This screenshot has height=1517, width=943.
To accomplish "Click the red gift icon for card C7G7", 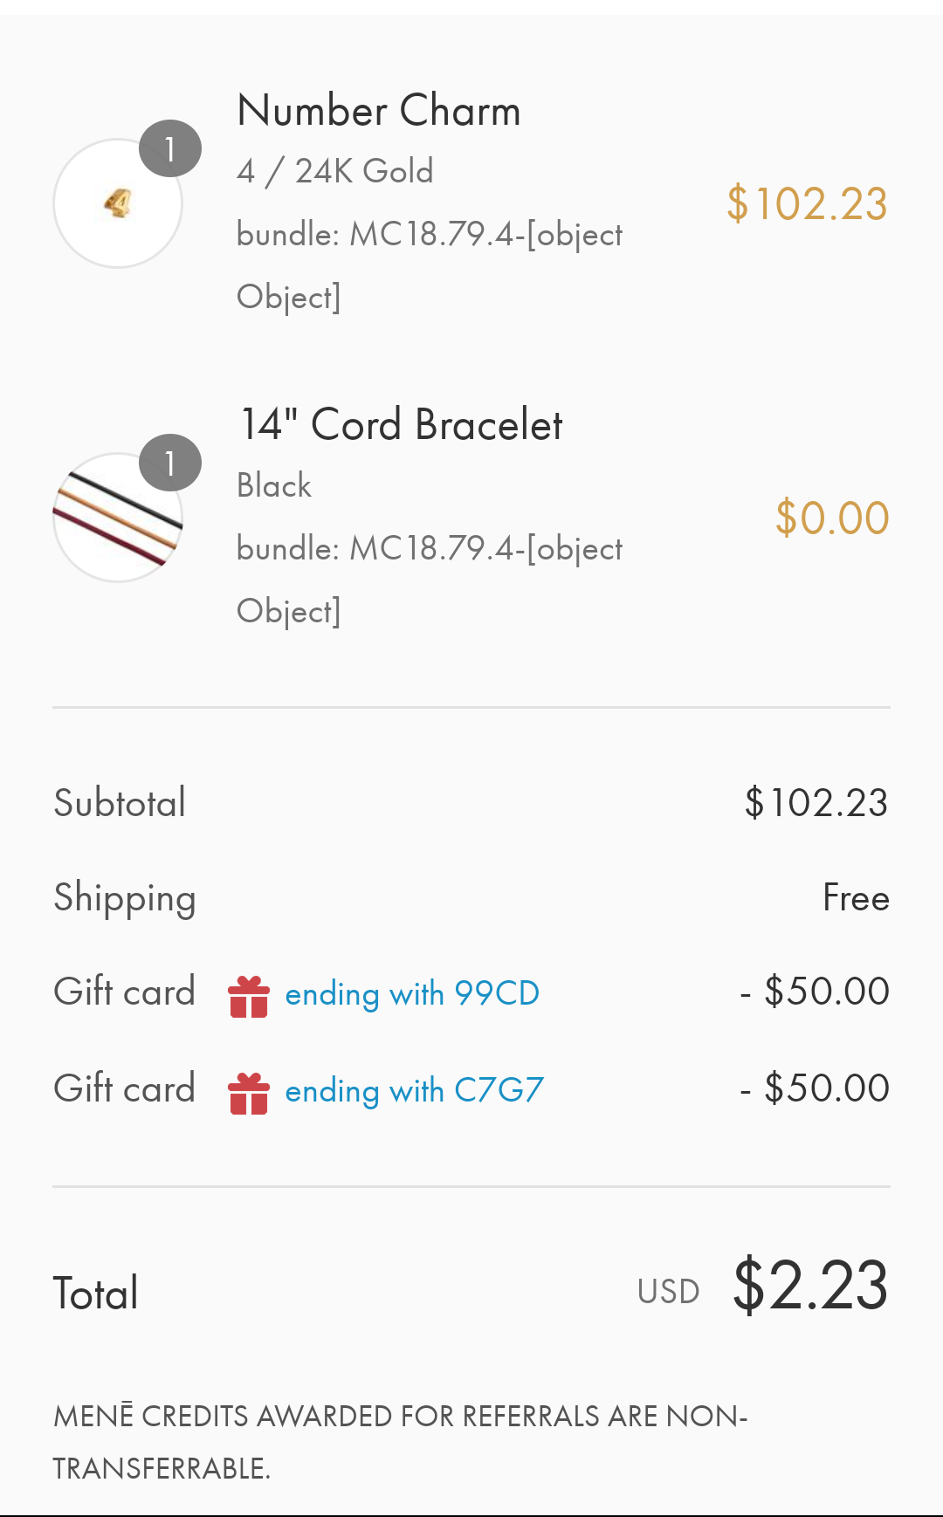I will coord(249,1093).
